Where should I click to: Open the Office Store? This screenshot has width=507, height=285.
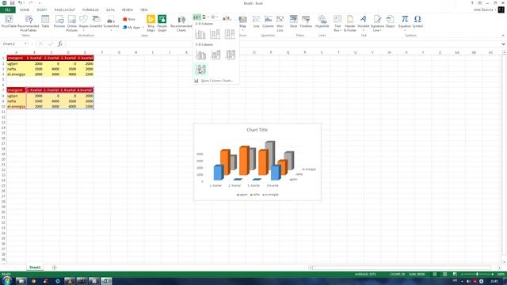[x=129, y=19]
